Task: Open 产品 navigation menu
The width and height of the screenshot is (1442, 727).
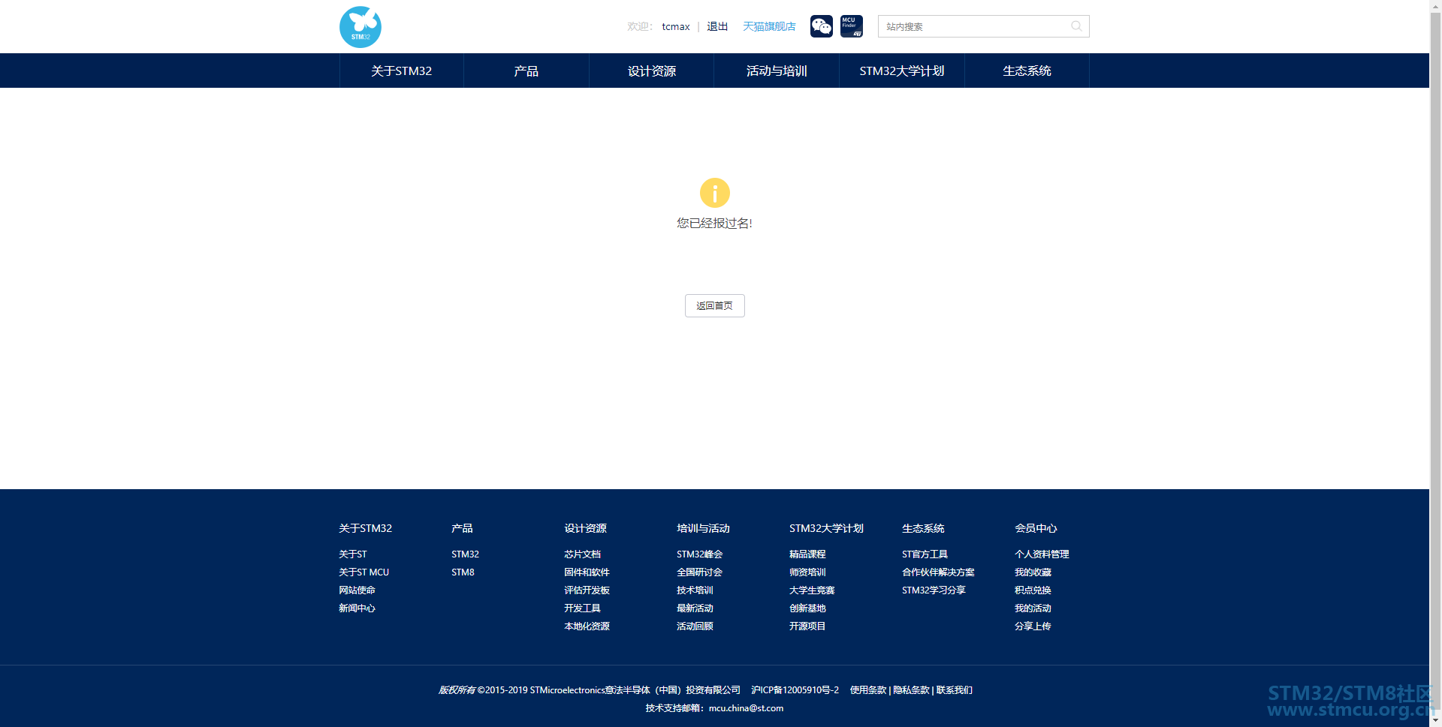Action: click(526, 71)
